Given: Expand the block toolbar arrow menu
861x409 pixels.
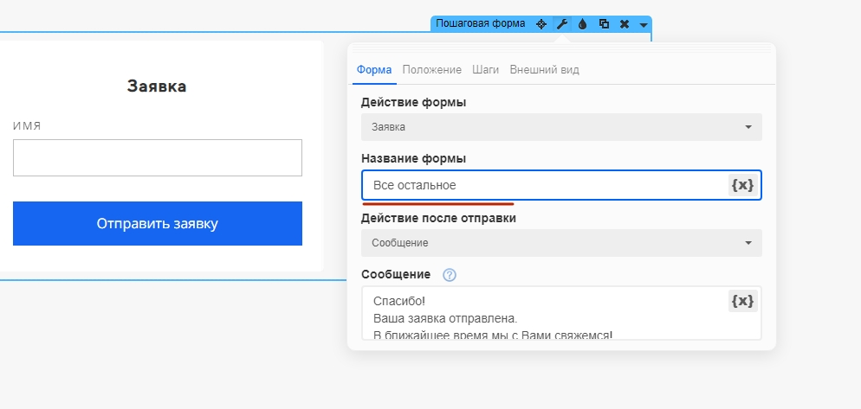Looking at the screenshot, I should tap(644, 25).
